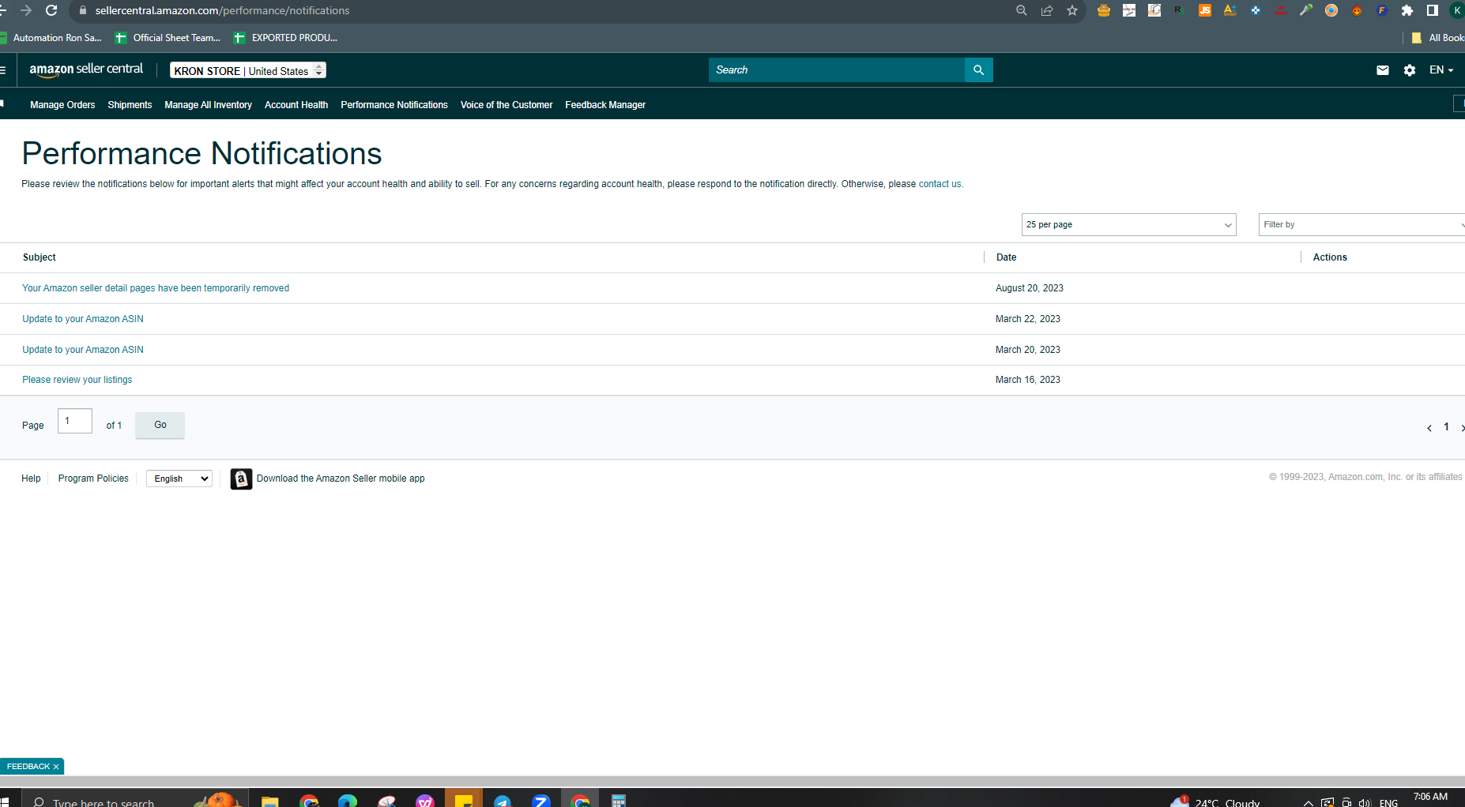Viewport: 1465px width, 807px height.
Task: Open the orange circle extension icon
Action: pos(1331,10)
